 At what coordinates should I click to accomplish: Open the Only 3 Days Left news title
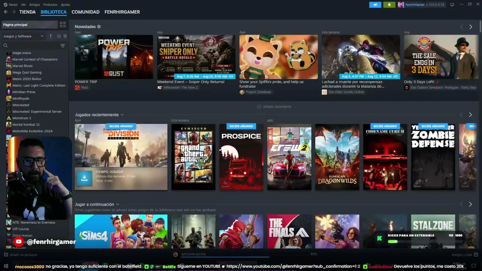click(x=419, y=82)
